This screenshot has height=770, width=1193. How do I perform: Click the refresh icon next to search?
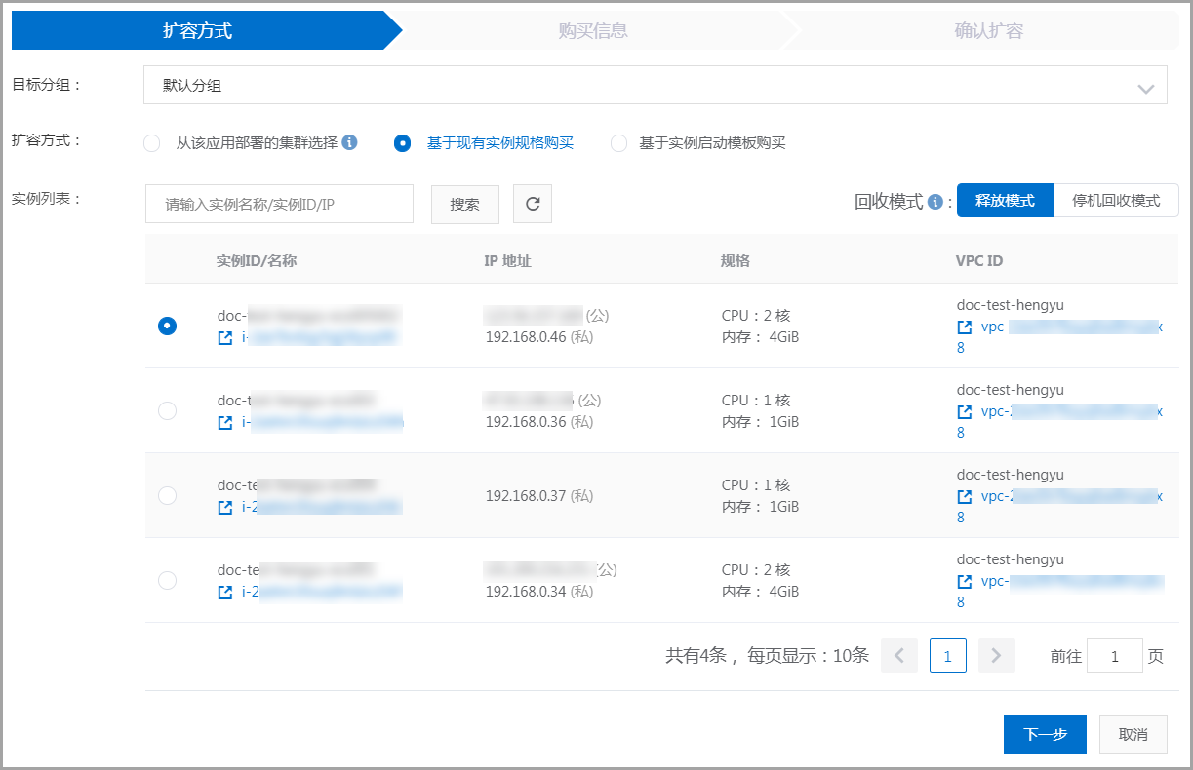533,204
